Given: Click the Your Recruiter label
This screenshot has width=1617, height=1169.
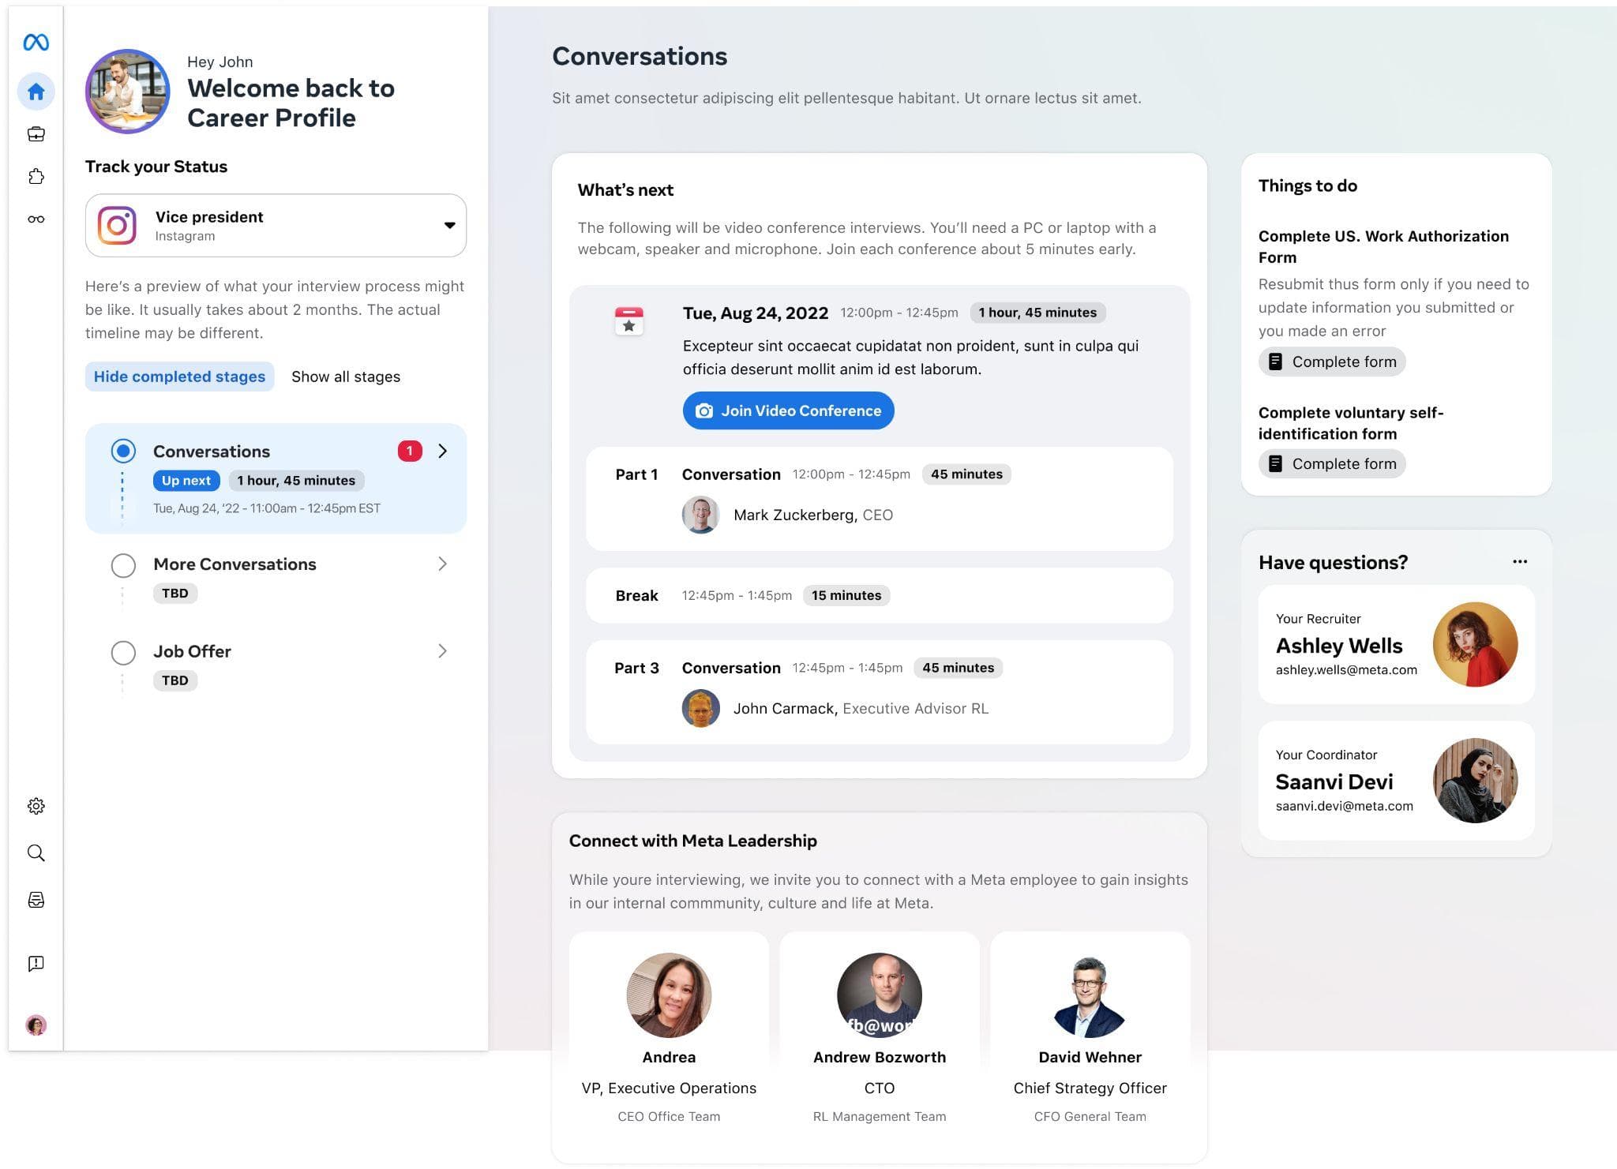Looking at the screenshot, I should click(x=1318, y=619).
